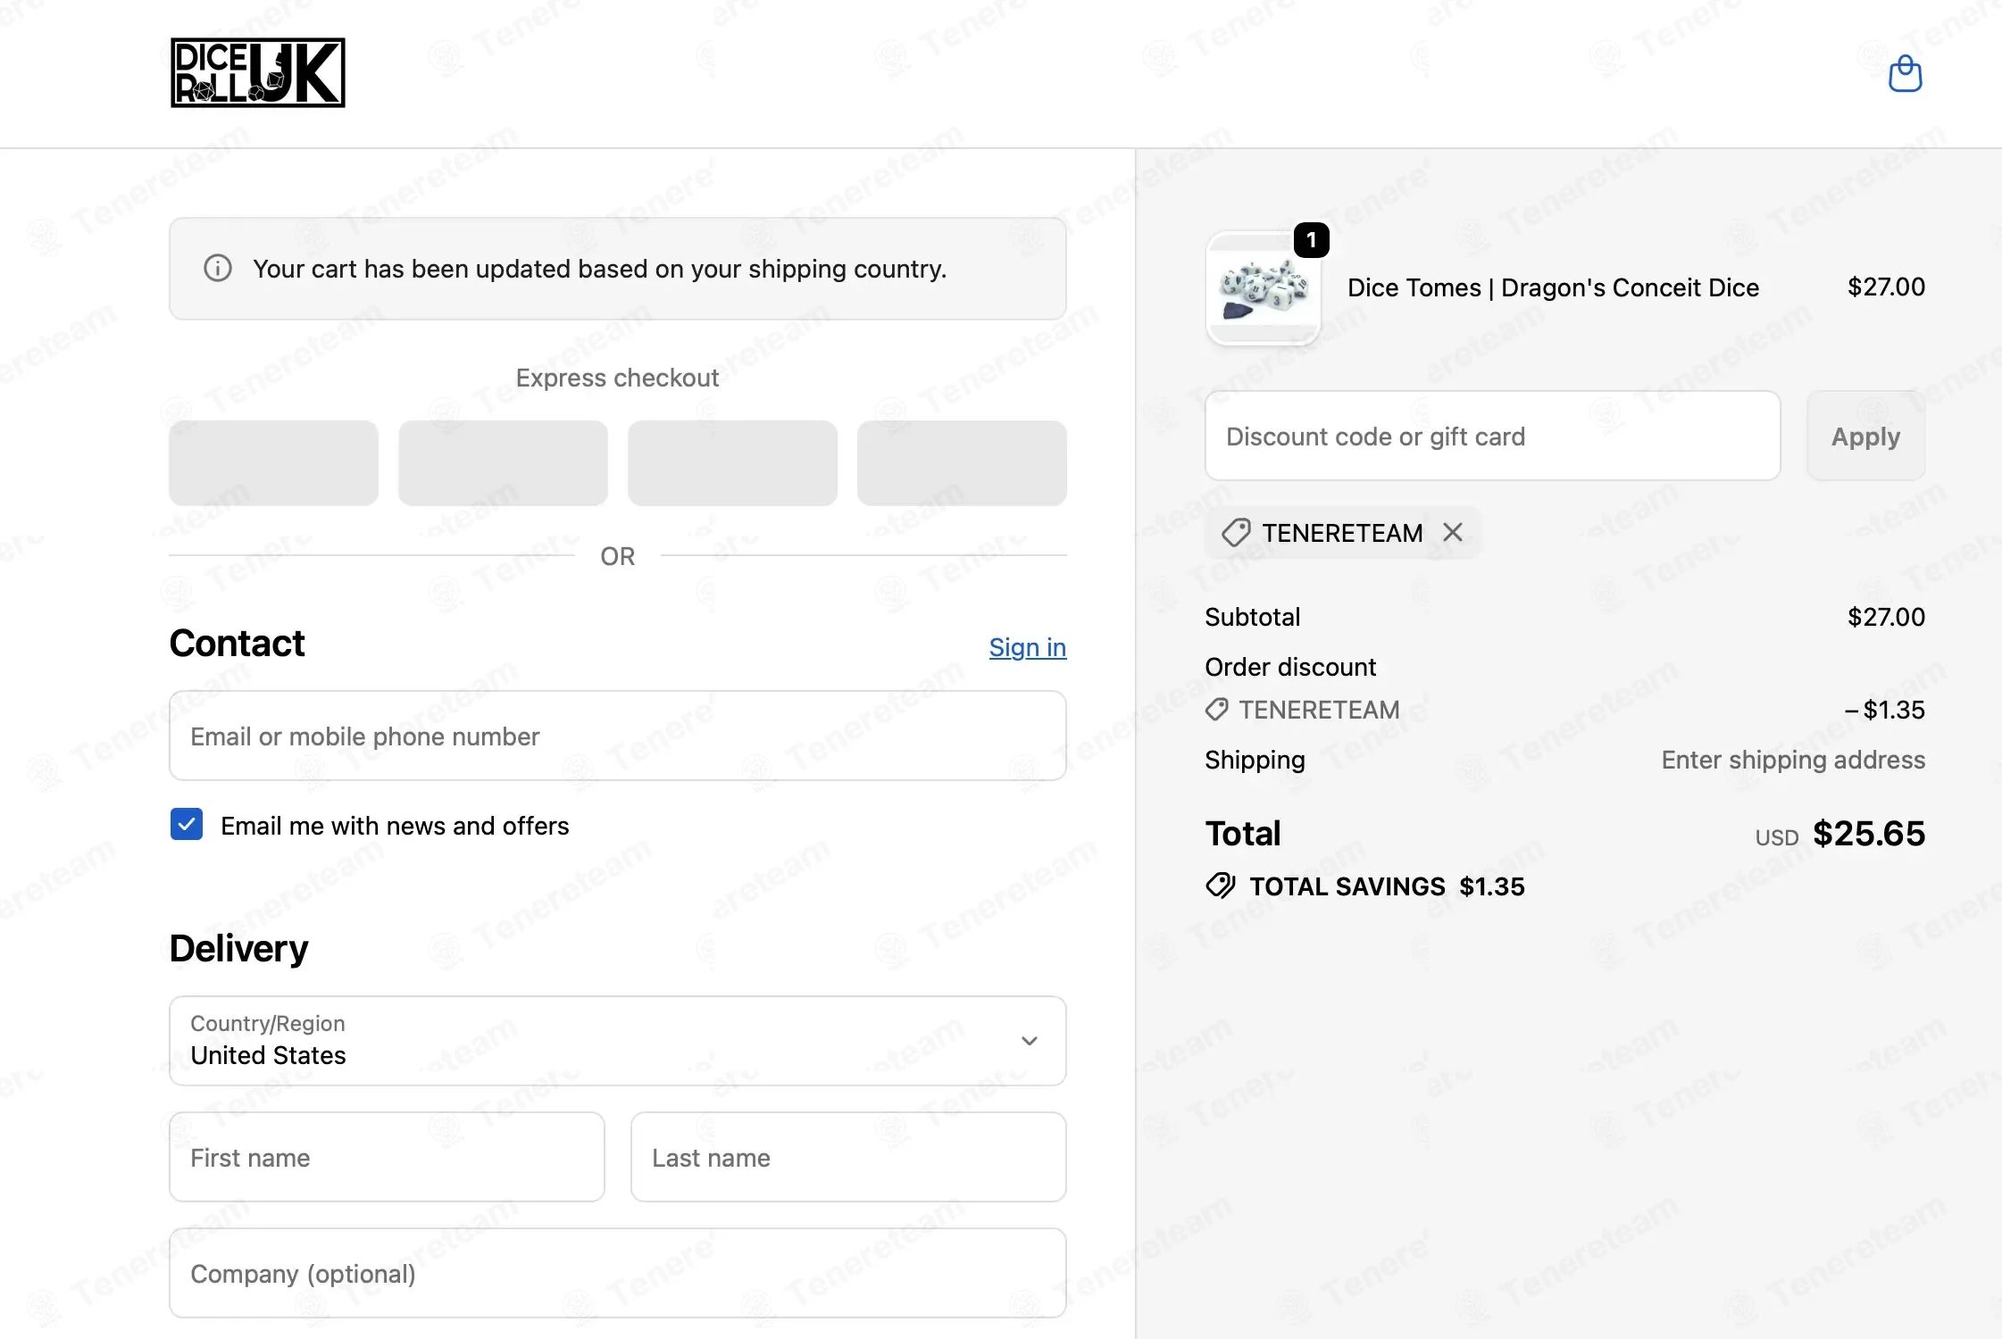Select the second express checkout button
The width and height of the screenshot is (2002, 1339).
[x=503, y=463]
